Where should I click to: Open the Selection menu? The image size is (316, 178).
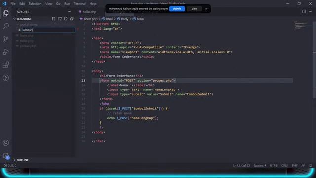(x=35, y=4)
